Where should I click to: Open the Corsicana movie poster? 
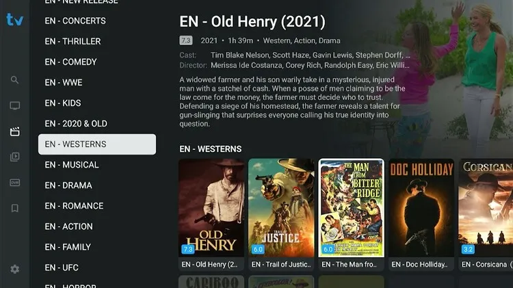pos(486,215)
